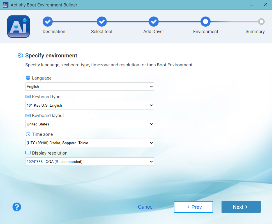The image size is (272, 224).
Task: Click the keyboard icon beside Keyboard type
Action: point(28,97)
